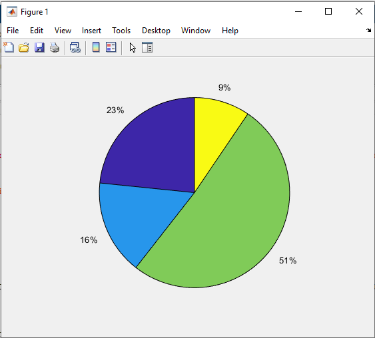Viewport: 375px width, 338px height.
Task: Open the Tools menu
Action: tap(121, 31)
